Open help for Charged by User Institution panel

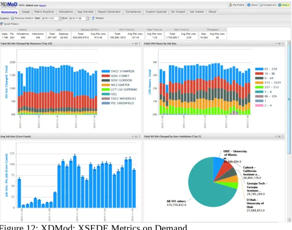[283, 136]
